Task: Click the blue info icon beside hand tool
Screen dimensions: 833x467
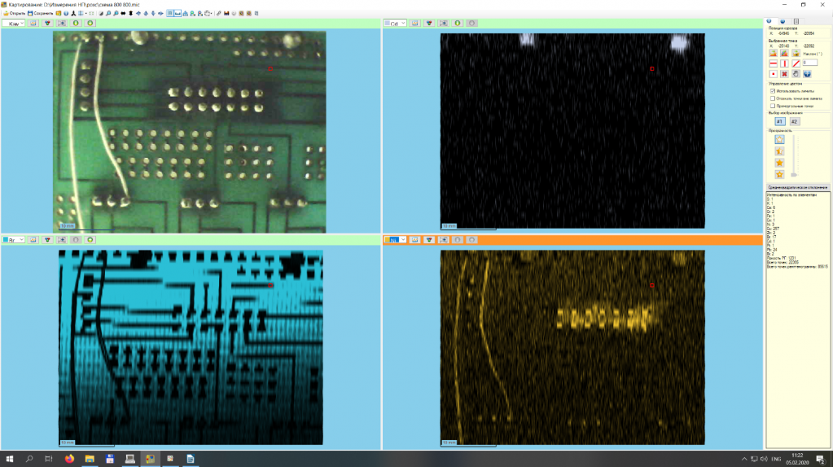Action: [807, 73]
